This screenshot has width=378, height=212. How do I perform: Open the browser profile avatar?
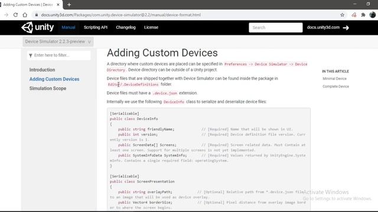(373, 15)
